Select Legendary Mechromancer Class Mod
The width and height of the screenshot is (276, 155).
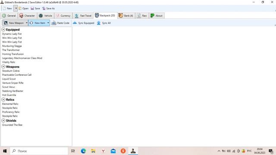[x=22, y=58]
